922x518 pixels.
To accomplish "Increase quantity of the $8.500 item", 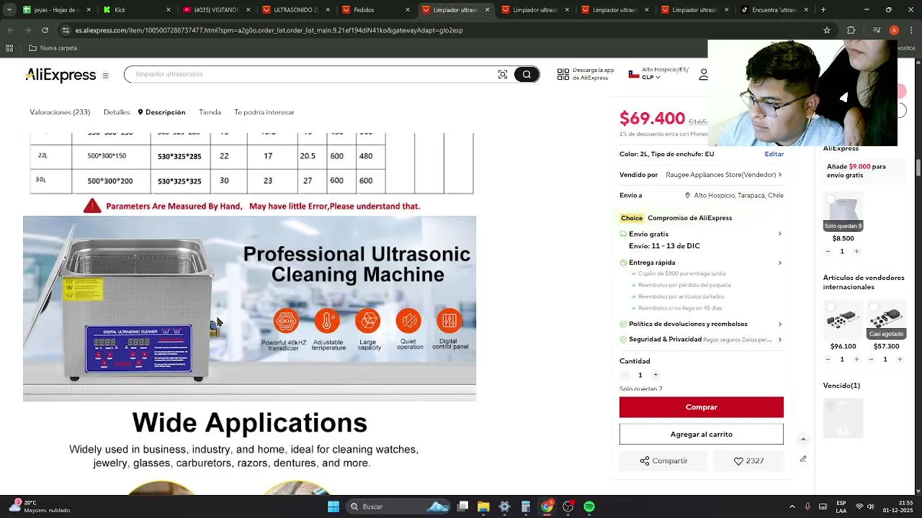I will pyautogui.click(x=856, y=251).
